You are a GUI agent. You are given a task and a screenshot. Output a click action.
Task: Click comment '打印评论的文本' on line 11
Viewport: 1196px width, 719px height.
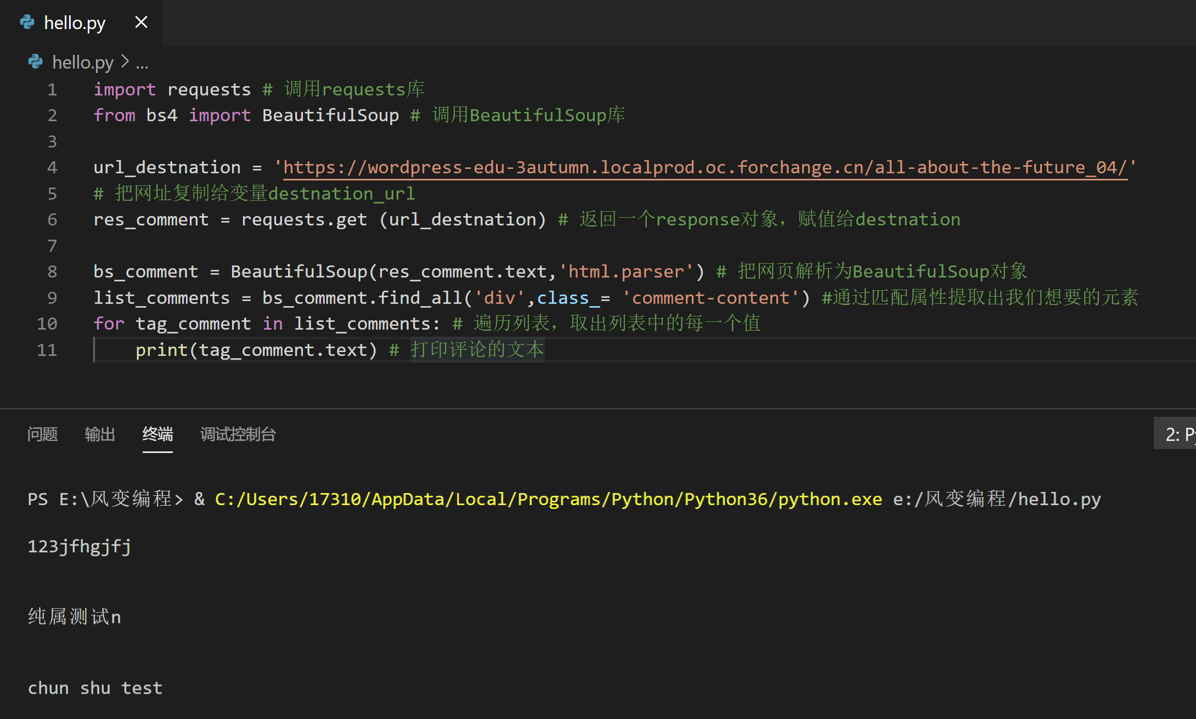[477, 349]
